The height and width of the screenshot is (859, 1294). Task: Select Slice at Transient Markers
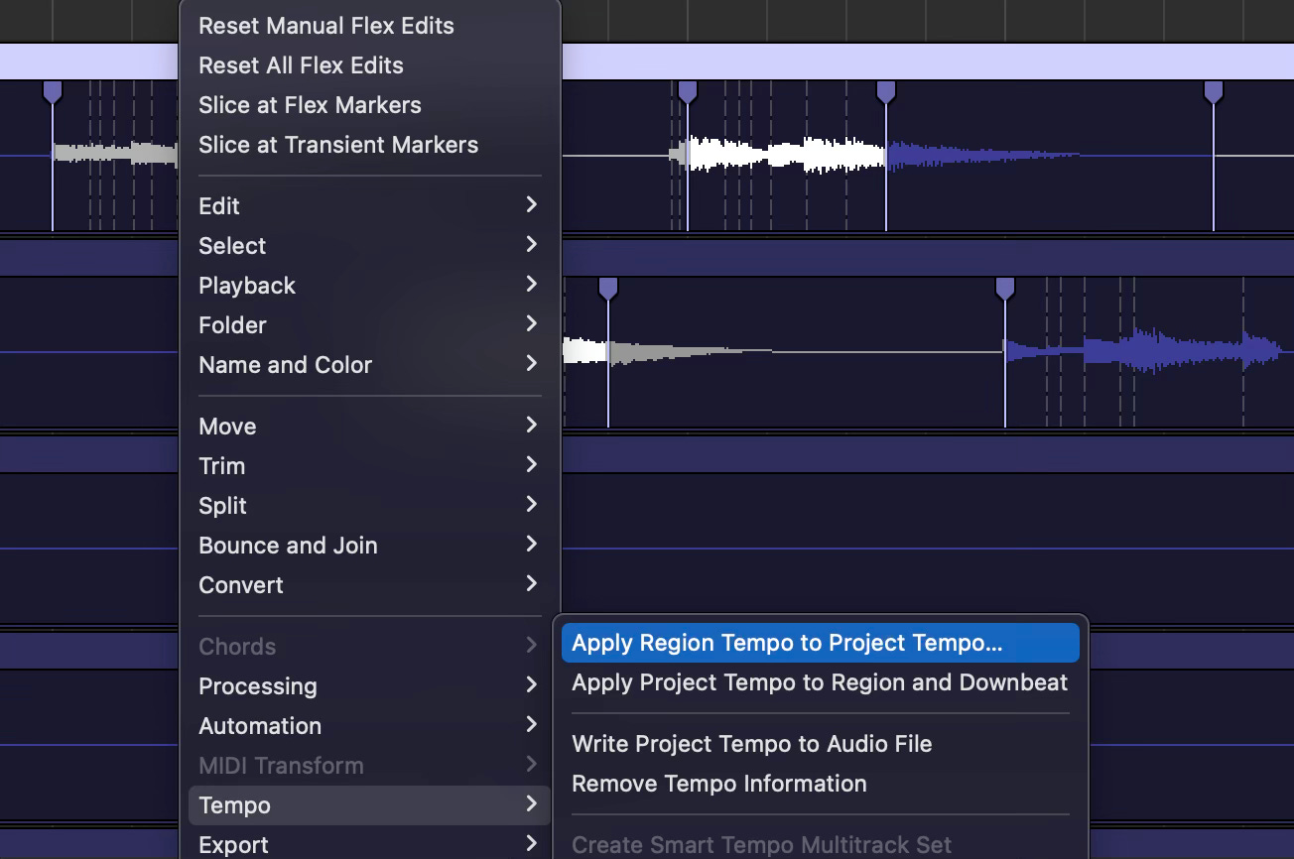point(369,145)
